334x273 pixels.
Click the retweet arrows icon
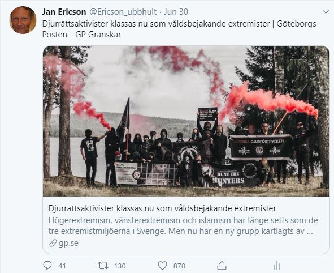click(x=103, y=266)
